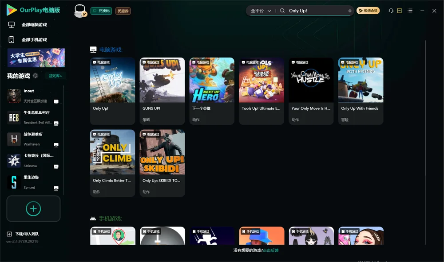Select 卡拉彼丘 Strinova in my games

(x=33, y=161)
